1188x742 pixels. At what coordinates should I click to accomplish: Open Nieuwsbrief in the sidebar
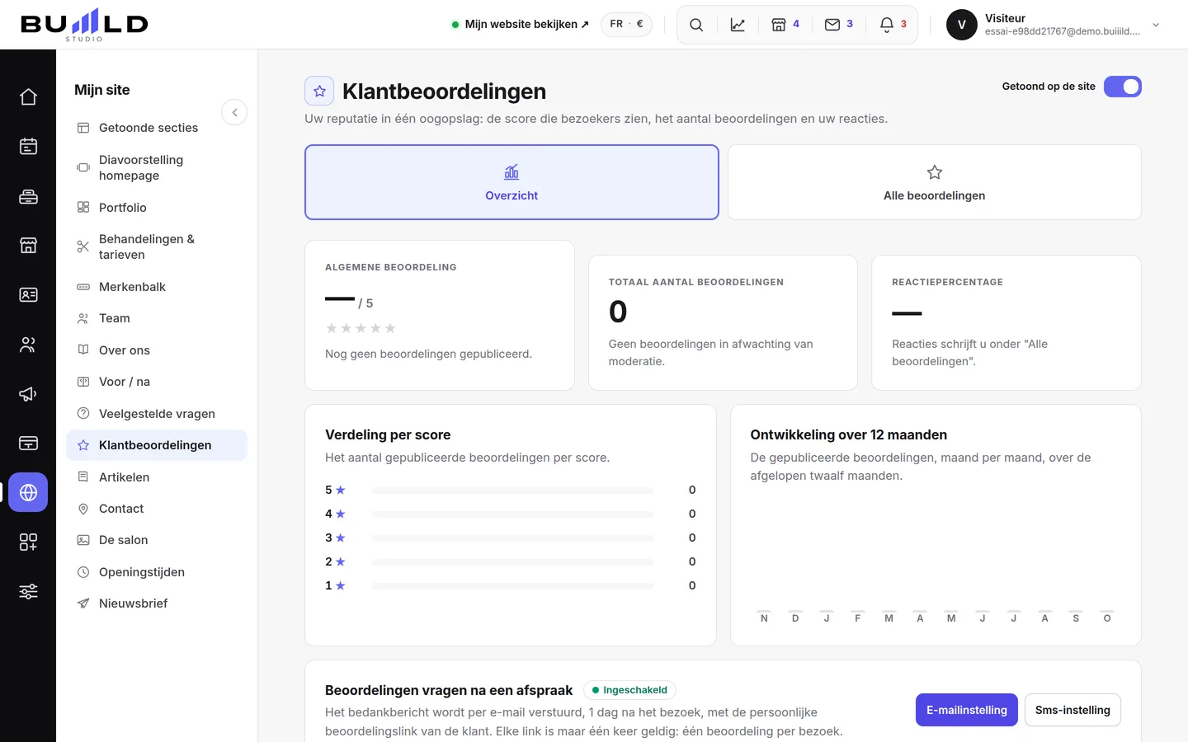[x=157, y=603]
